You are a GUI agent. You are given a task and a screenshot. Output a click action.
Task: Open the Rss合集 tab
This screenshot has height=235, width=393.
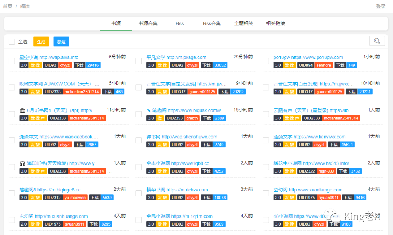coord(212,24)
